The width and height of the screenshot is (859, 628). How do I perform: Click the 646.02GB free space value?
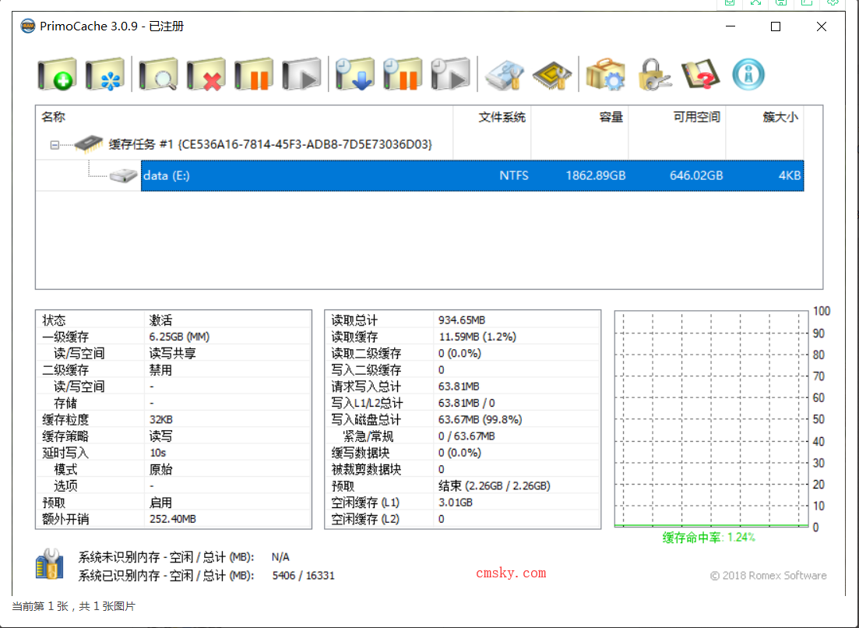coord(696,175)
